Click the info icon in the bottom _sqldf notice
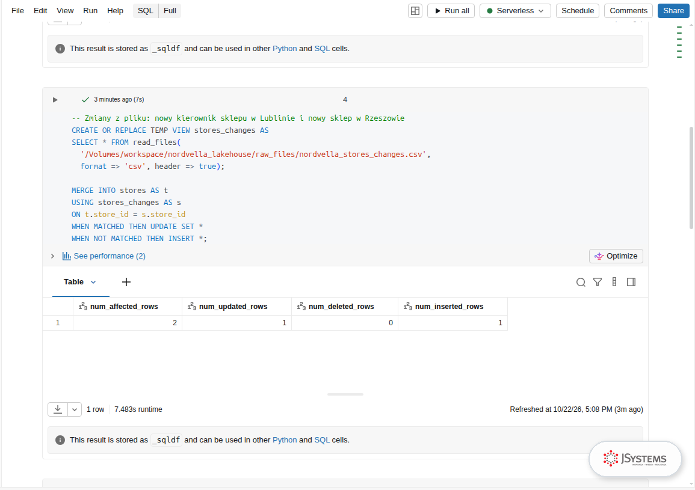The height and width of the screenshot is (490, 695). 60,440
